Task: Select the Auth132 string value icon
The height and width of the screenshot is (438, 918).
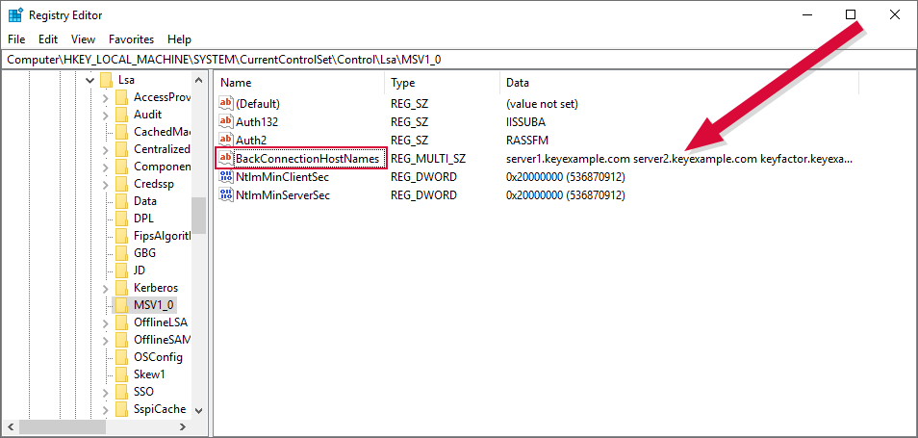Action: click(x=226, y=121)
